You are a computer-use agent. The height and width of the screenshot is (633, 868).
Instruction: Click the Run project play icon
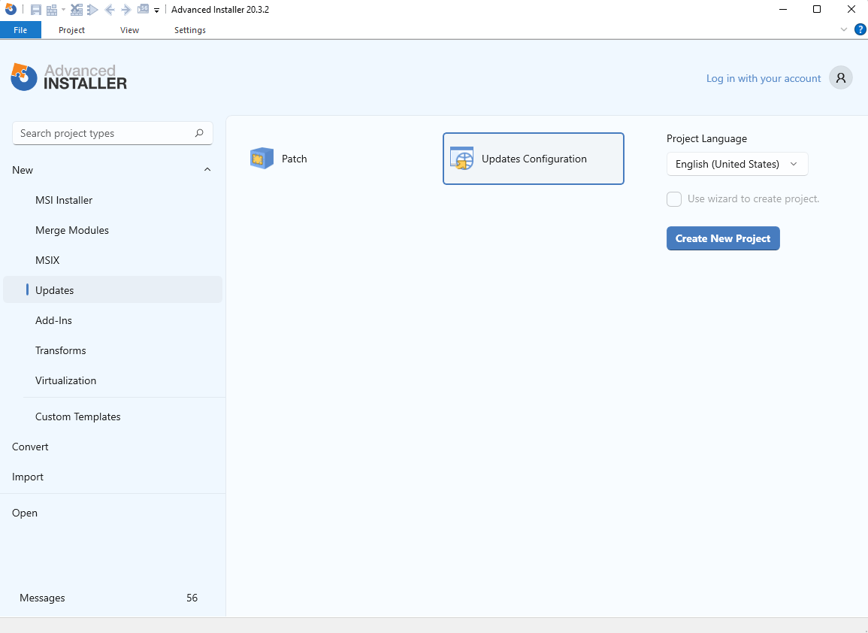93,10
